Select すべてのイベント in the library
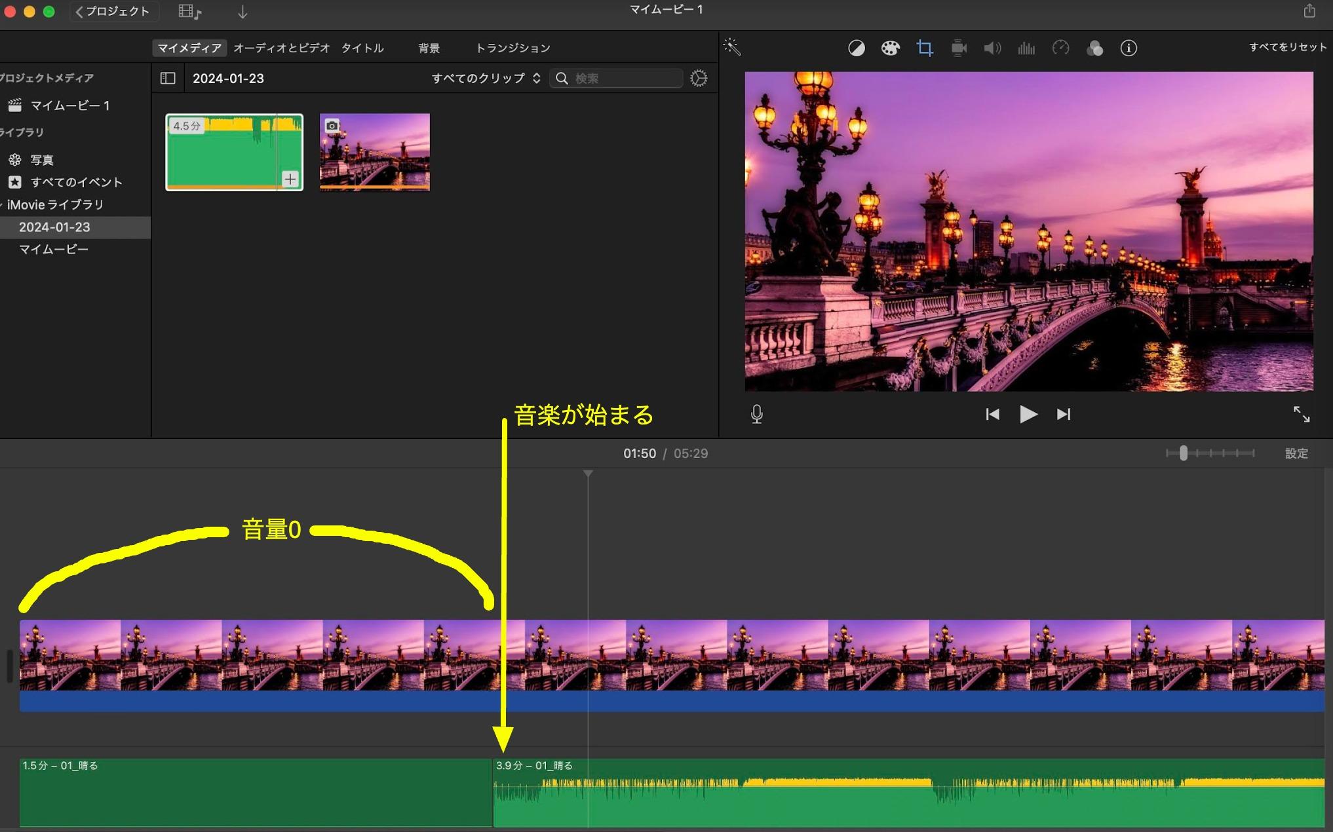The image size is (1333, 832). click(75, 182)
